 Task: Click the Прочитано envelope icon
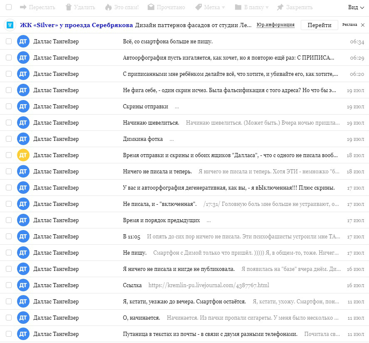coord(151,7)
